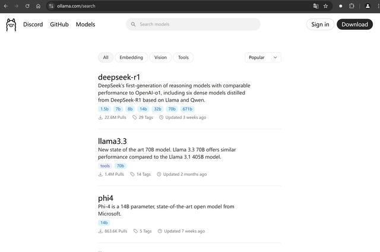Click the '14 Tags' text
380x252 pixels.
(144, 174)
